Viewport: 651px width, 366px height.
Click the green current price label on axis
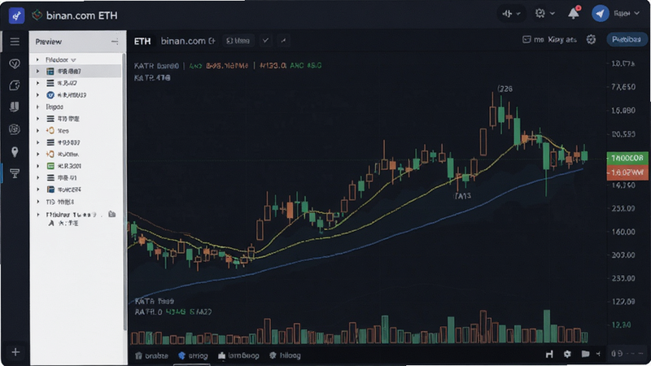coord(627,158)
